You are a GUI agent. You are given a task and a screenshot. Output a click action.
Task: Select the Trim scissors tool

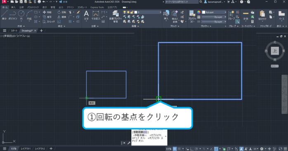[x=70, y=12]
